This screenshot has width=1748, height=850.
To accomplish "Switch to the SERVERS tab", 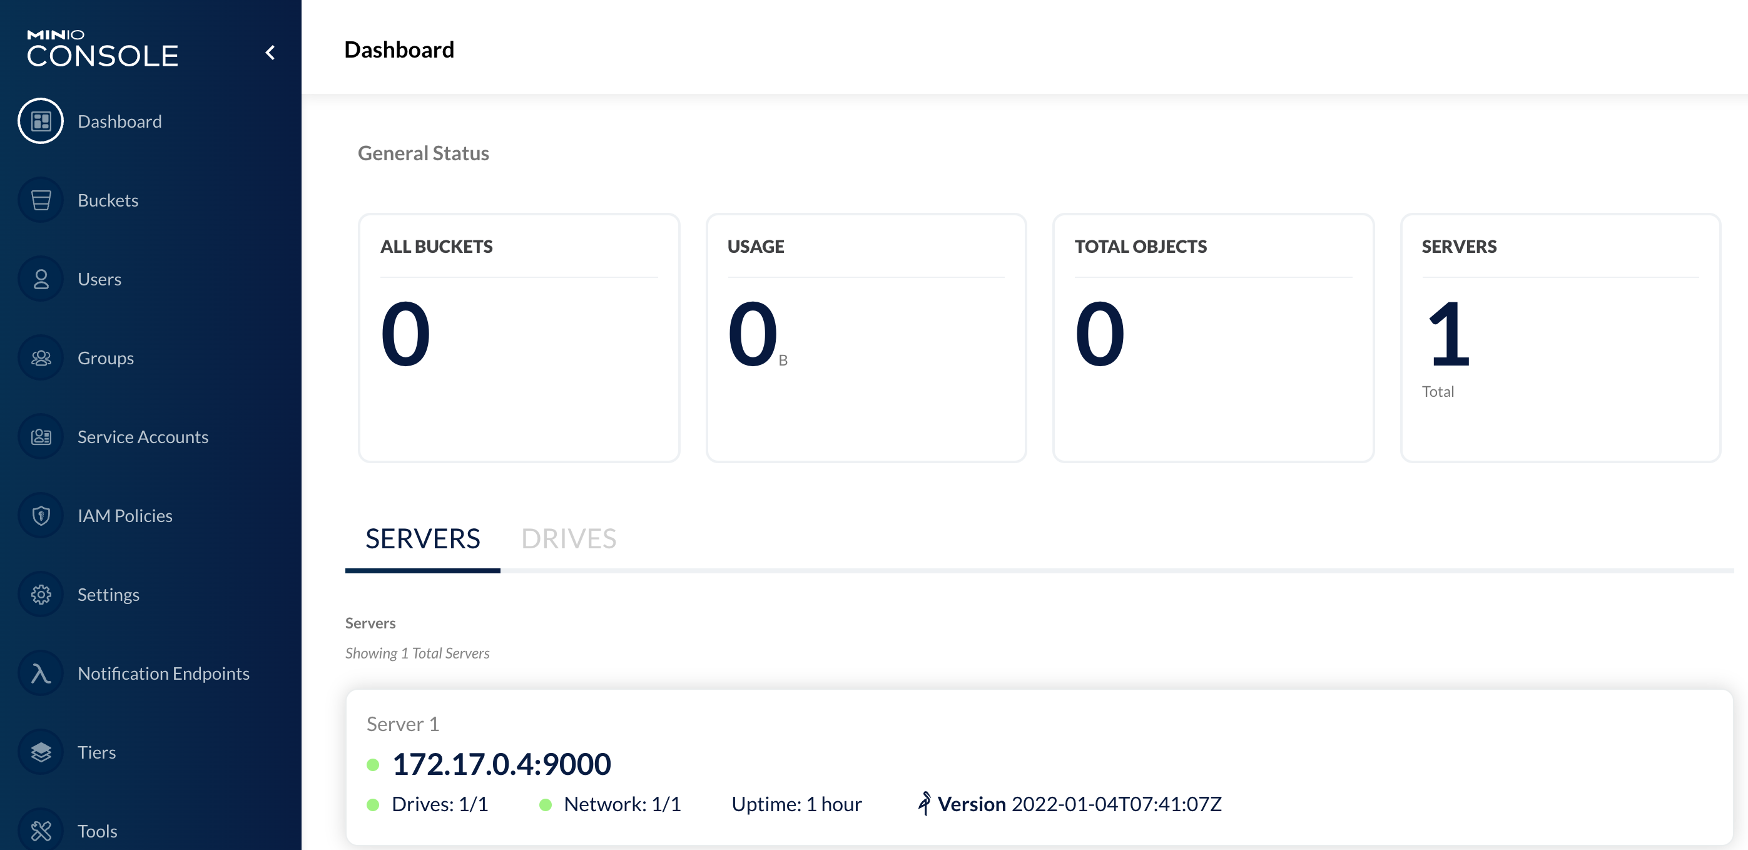I will point(423,539).
